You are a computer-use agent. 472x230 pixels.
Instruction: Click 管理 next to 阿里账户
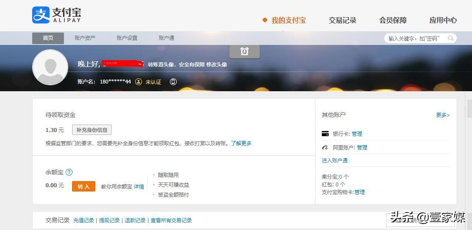point(362,148)
